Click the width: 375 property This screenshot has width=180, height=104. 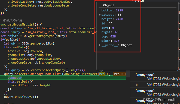tap(110, 41)
